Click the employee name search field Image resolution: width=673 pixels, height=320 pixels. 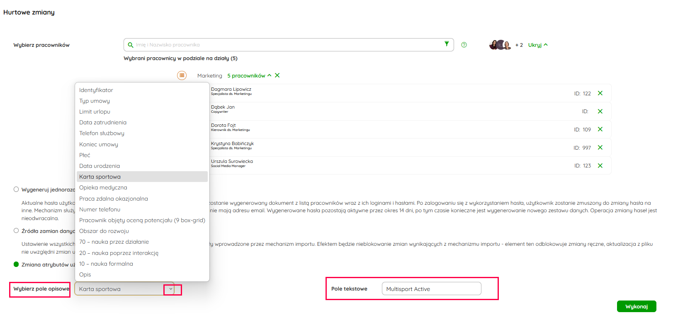pos(286,45)
